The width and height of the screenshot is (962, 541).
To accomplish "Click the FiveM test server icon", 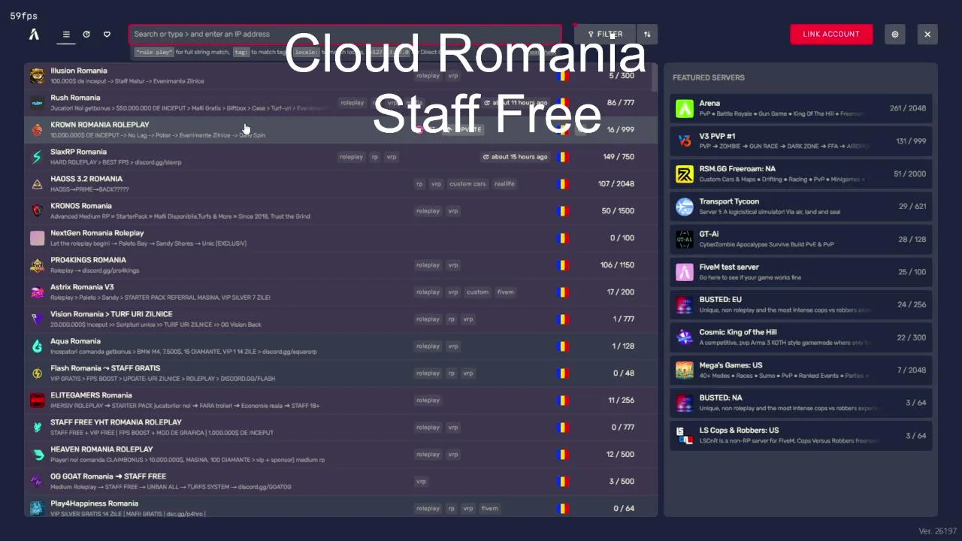I will tap(684, 271).
